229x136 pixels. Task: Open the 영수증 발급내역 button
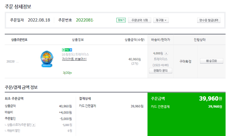(x=209, y=20)
